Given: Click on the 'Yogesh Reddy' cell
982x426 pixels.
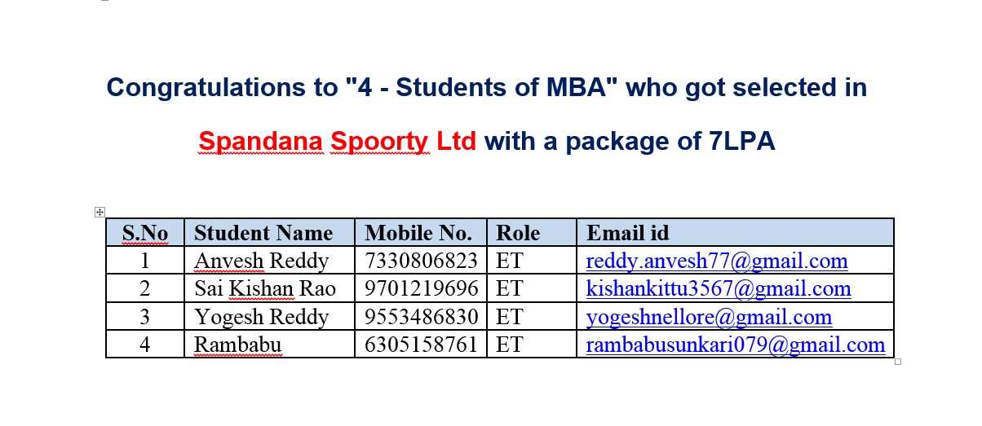Looking at the screenshot, I should pos(261,317).
